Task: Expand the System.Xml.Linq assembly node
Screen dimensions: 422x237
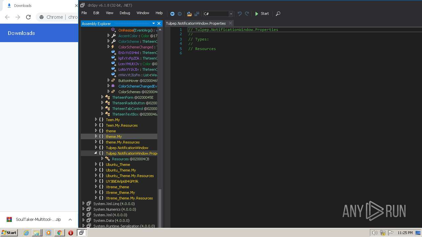Action: point(83,203)
